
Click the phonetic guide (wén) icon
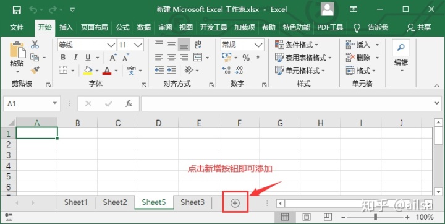tap(131, 70)
